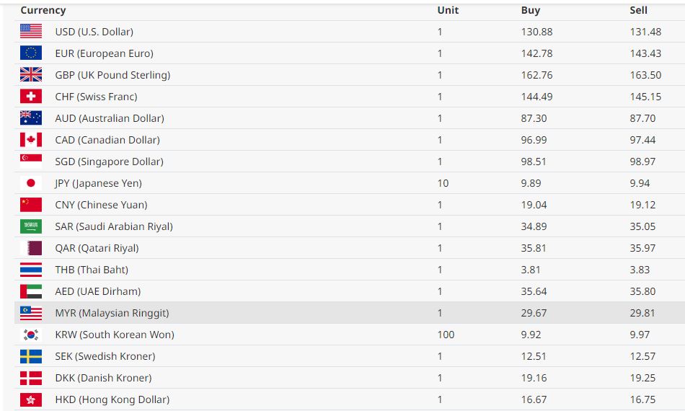Click the MYR (Malaysian Ringgit) label
The width and height of the screenshot is (685, 411).
point(112,313)
